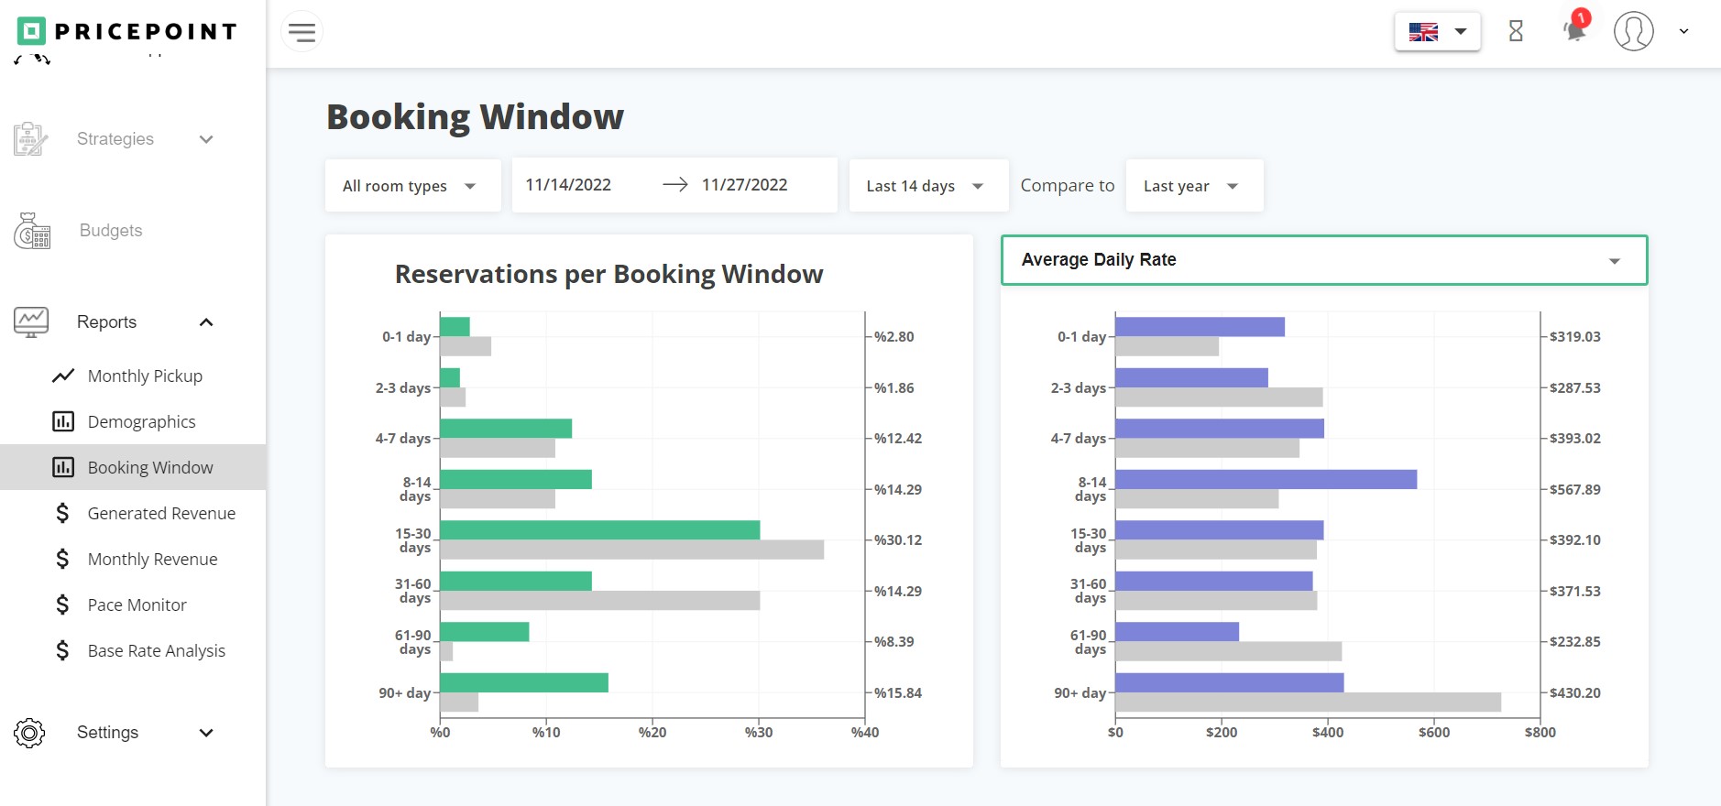This screenshot has width=1721, height=806.
Task: Click the hourglass icon in header
Action: [x=1516, y=31]
